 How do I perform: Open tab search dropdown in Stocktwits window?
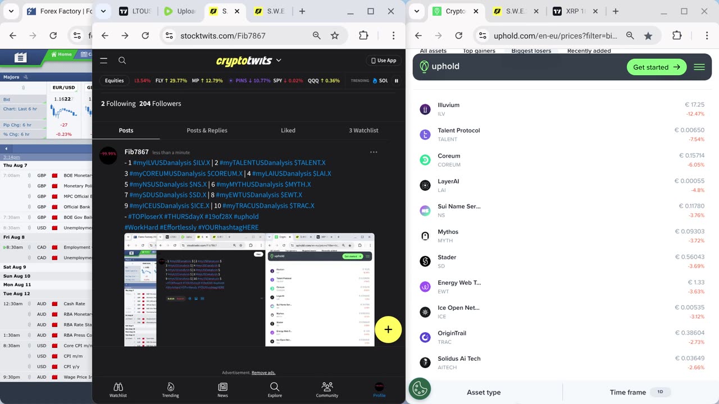103,11
